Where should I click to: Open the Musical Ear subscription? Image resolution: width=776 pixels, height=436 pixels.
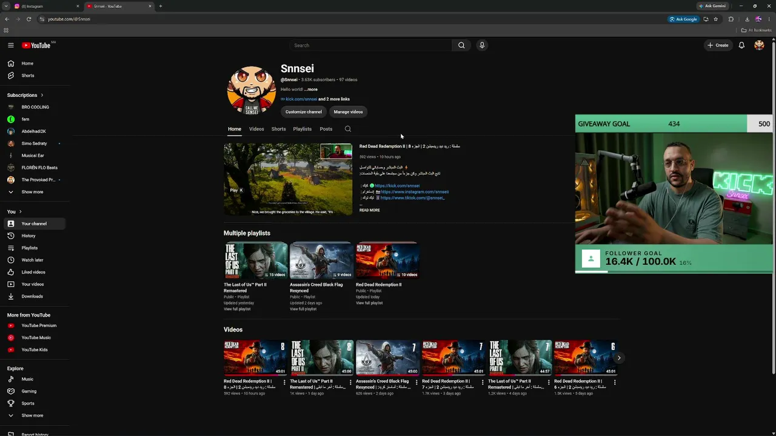tap(34, 156)
